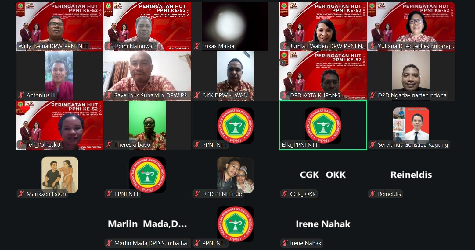Select Yuliana D_Poltekkes Kupang video tile
This screenshot has width=475, height=250.
pos(411,27)
